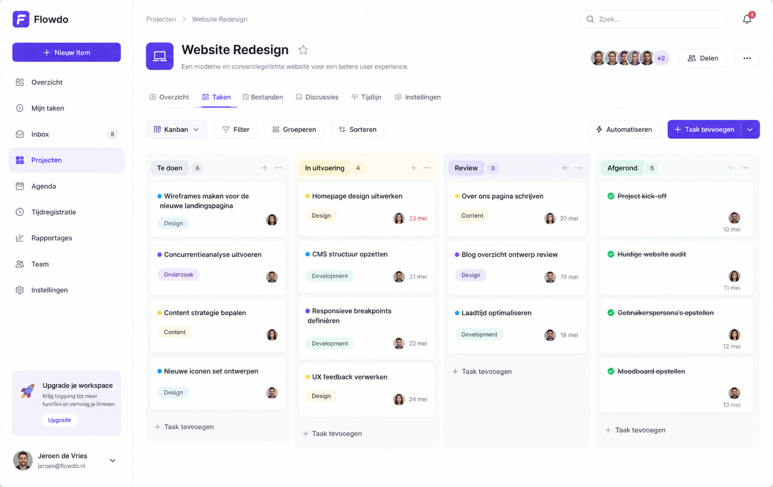773x487 pixels.
Task: Uncheck completed Gebruikerspersona's opstellen task
Action: coord(611,313)
